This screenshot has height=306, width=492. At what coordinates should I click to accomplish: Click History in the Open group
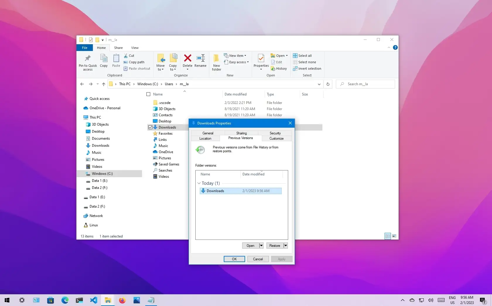(x=279, y=69)
